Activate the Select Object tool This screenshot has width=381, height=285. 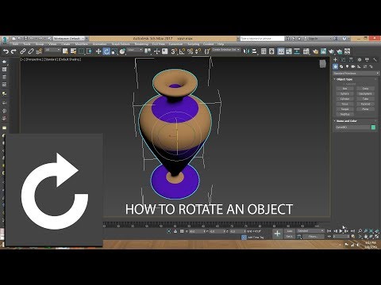coord(65,51)
